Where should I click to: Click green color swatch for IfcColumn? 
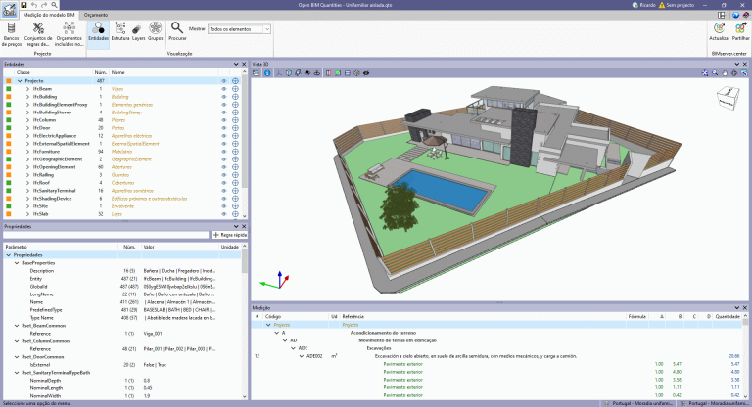click(x=9, y=120)
